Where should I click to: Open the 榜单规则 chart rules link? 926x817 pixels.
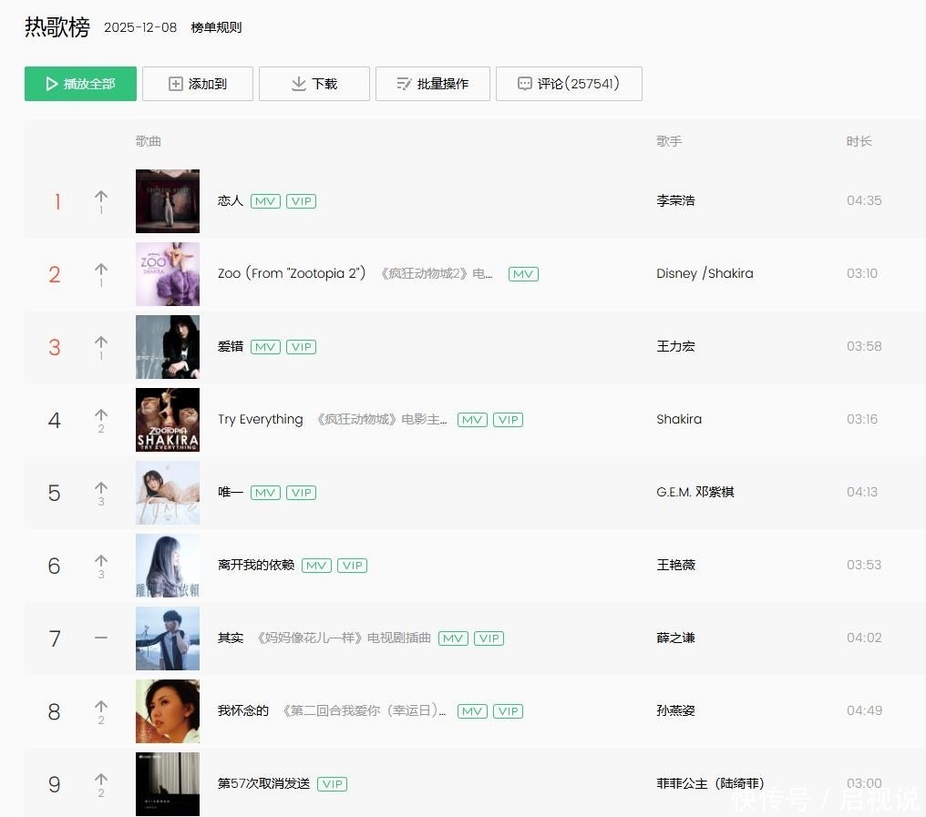216,27
